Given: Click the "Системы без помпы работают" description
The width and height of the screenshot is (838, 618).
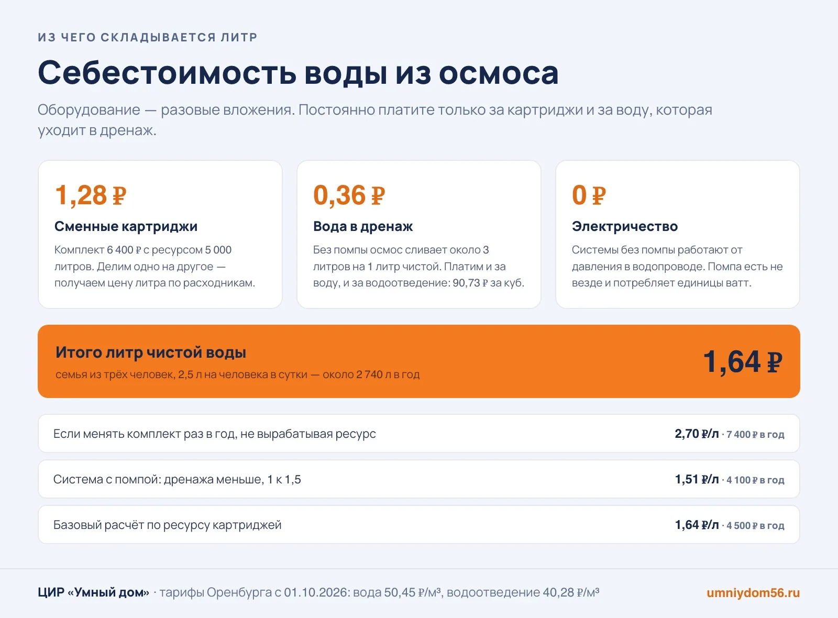Looking at the screenshot, I should coord(677,267).
